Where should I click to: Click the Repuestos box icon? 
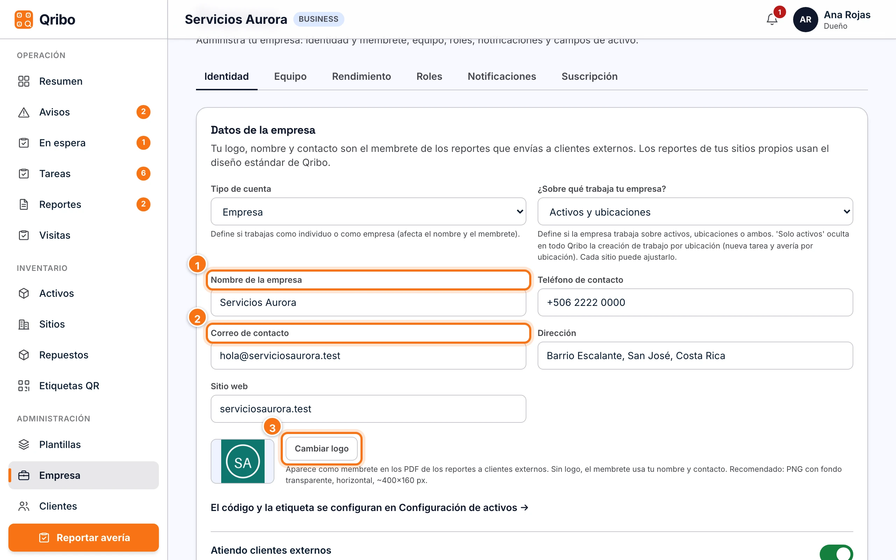tap(24, 355)
